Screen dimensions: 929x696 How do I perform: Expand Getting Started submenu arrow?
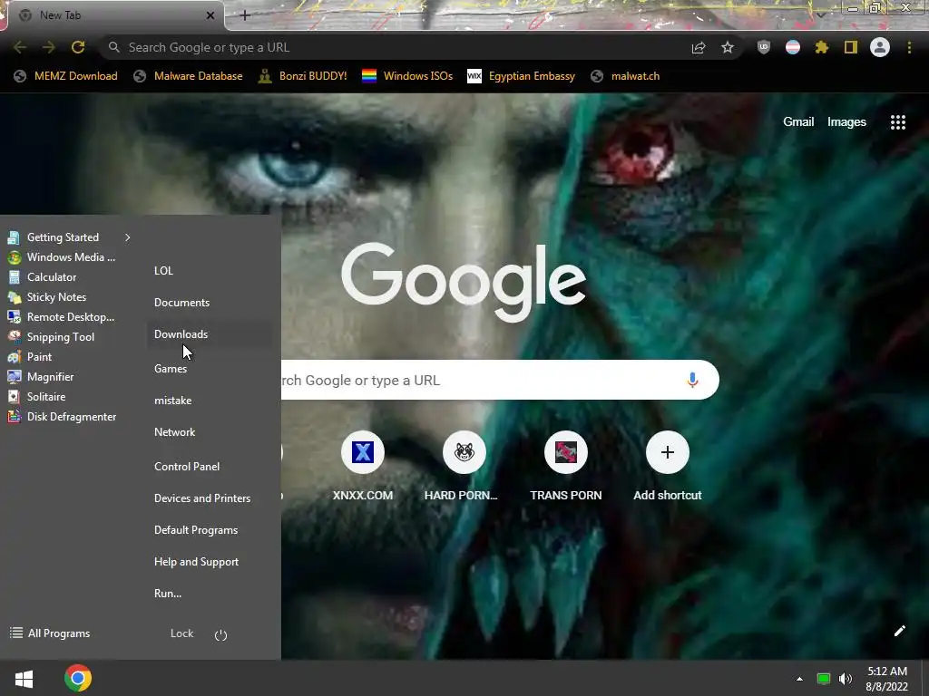(127, 237)
